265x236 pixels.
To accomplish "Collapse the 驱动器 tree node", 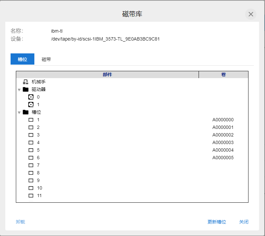I will click(19, 90).
